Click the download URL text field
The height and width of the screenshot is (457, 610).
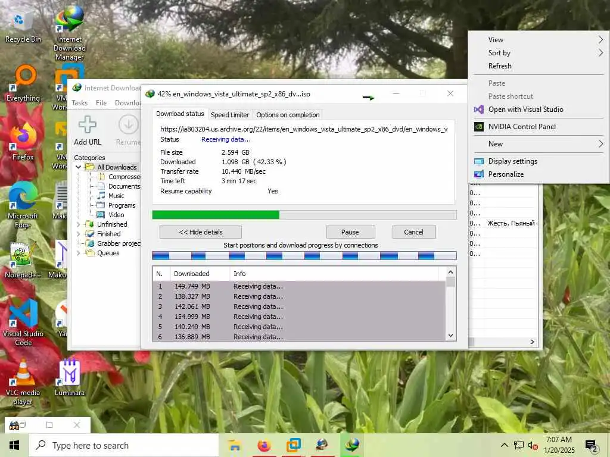coord(304,129)
